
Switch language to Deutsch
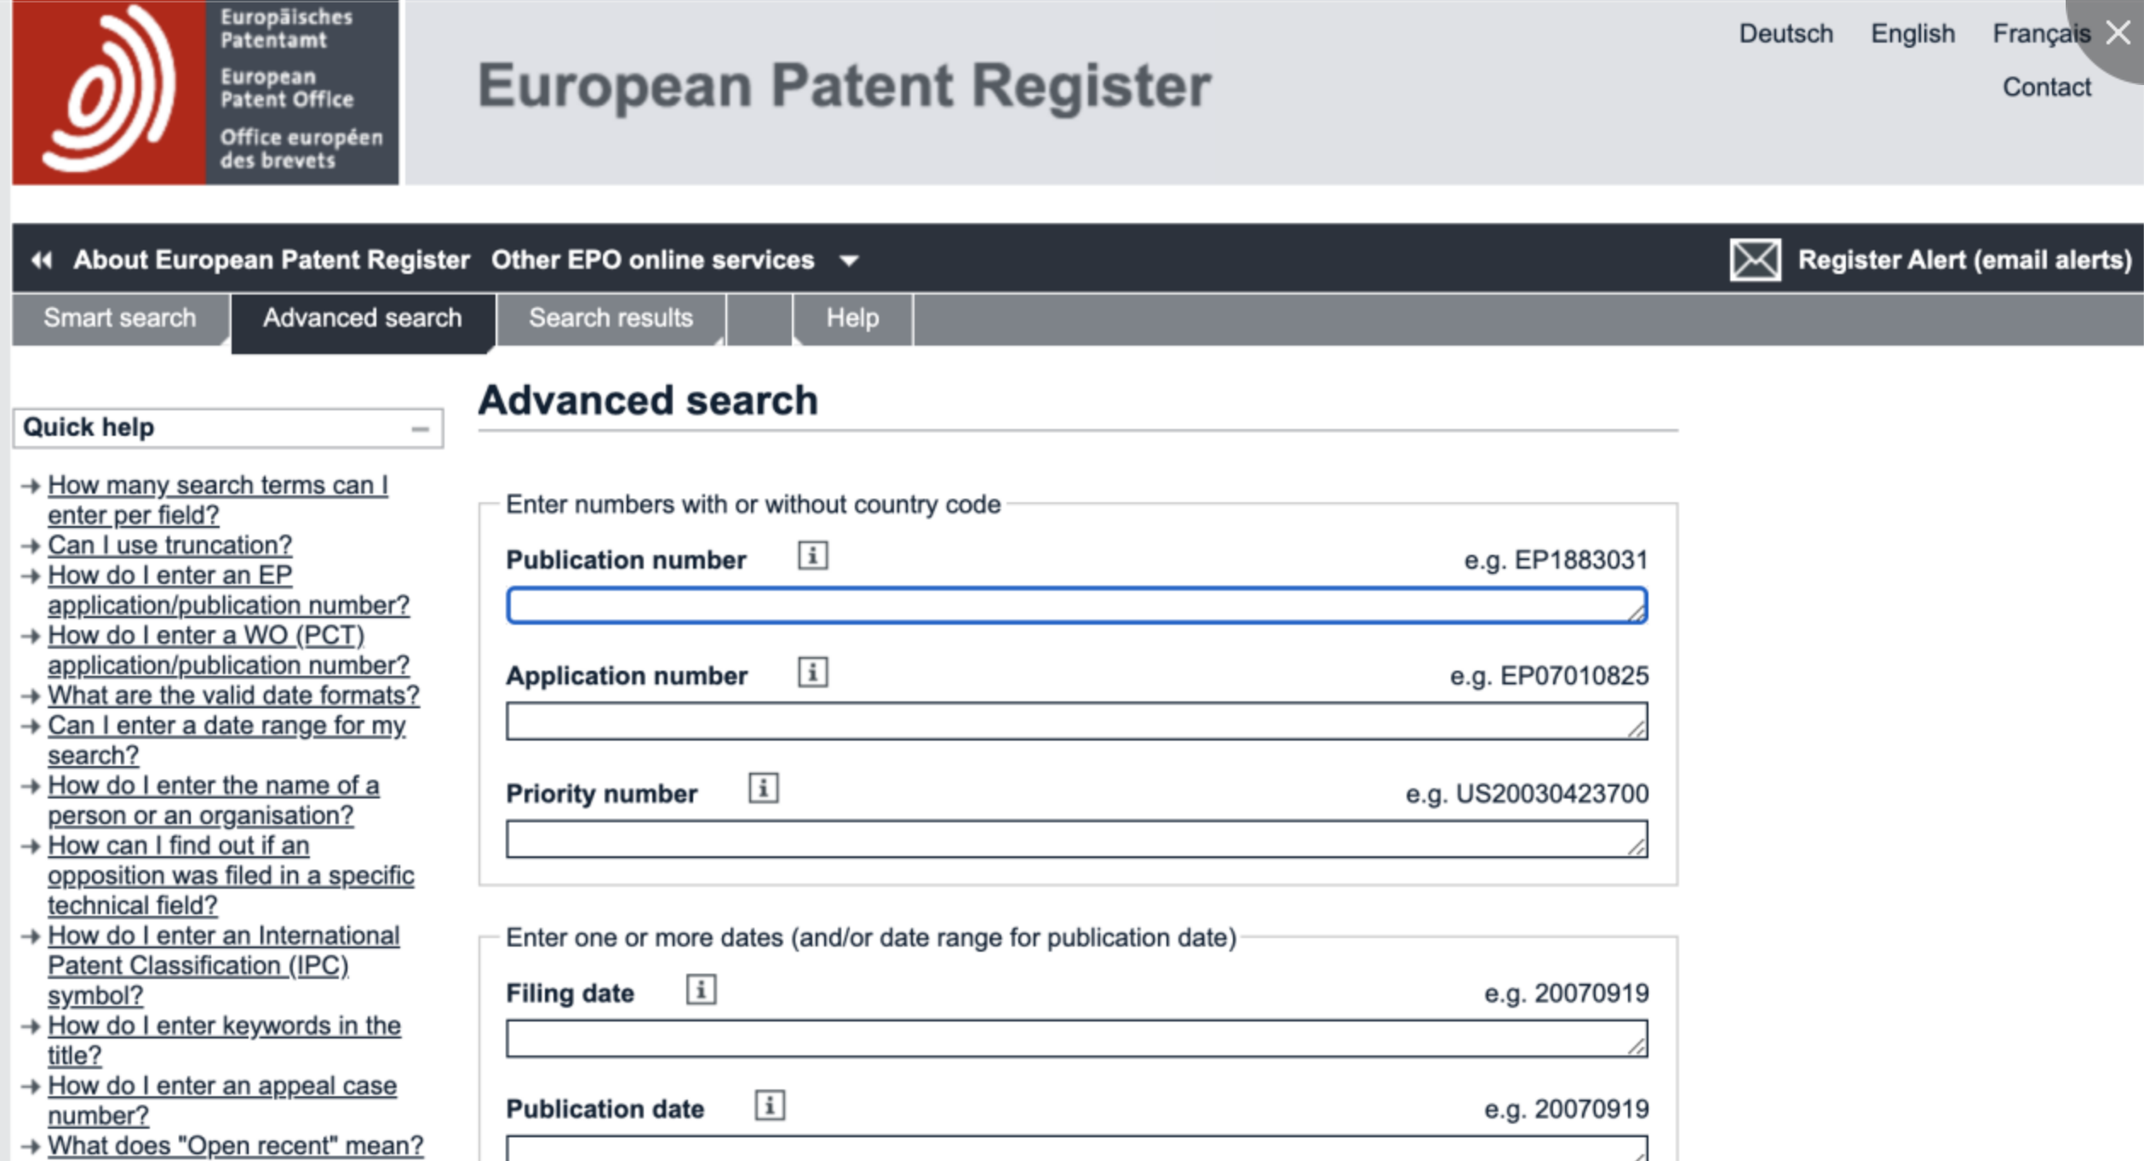[1786, 34]
